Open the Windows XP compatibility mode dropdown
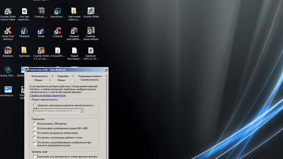 point(81,110)
